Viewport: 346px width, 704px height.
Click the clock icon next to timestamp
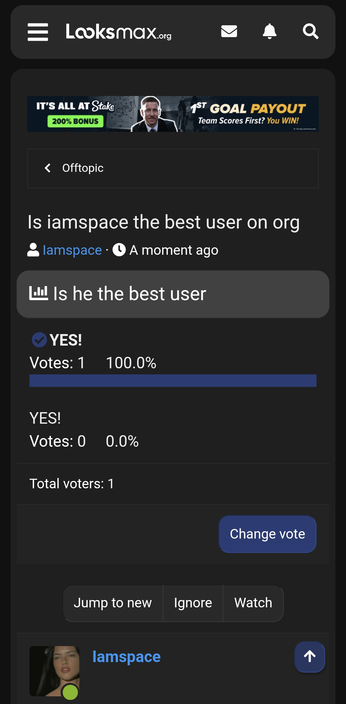pos(119,250)
